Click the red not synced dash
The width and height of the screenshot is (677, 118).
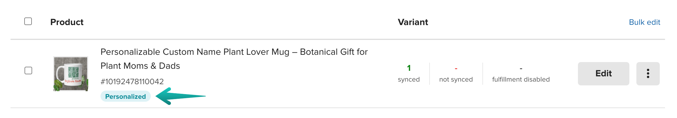point(456,69)
